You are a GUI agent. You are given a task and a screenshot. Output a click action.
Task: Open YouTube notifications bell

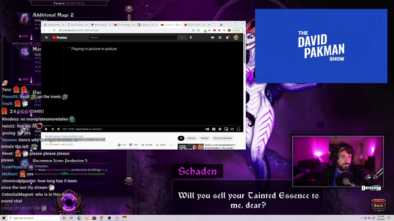pos(227,37)
